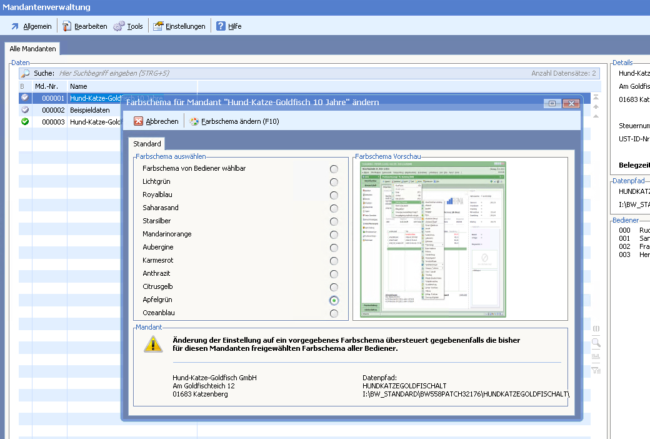Screen dimensions: 650x439
Task: Click the Einstellungen toolbar icon
Action: [x=158, y=26]
